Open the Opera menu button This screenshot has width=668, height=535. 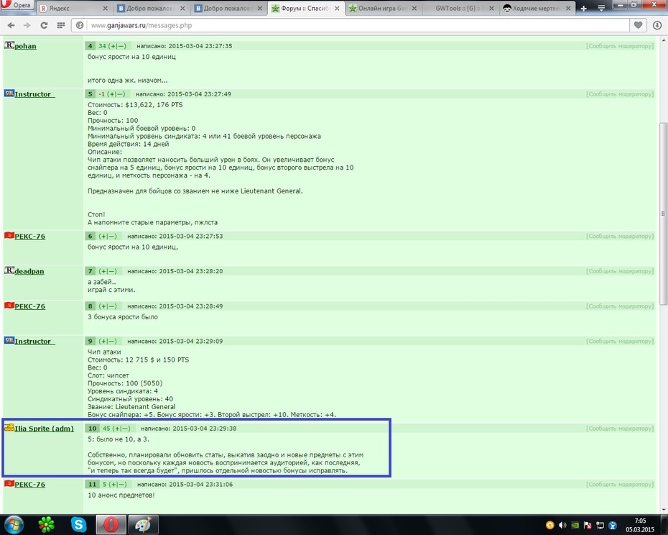(x=17, y=5)
